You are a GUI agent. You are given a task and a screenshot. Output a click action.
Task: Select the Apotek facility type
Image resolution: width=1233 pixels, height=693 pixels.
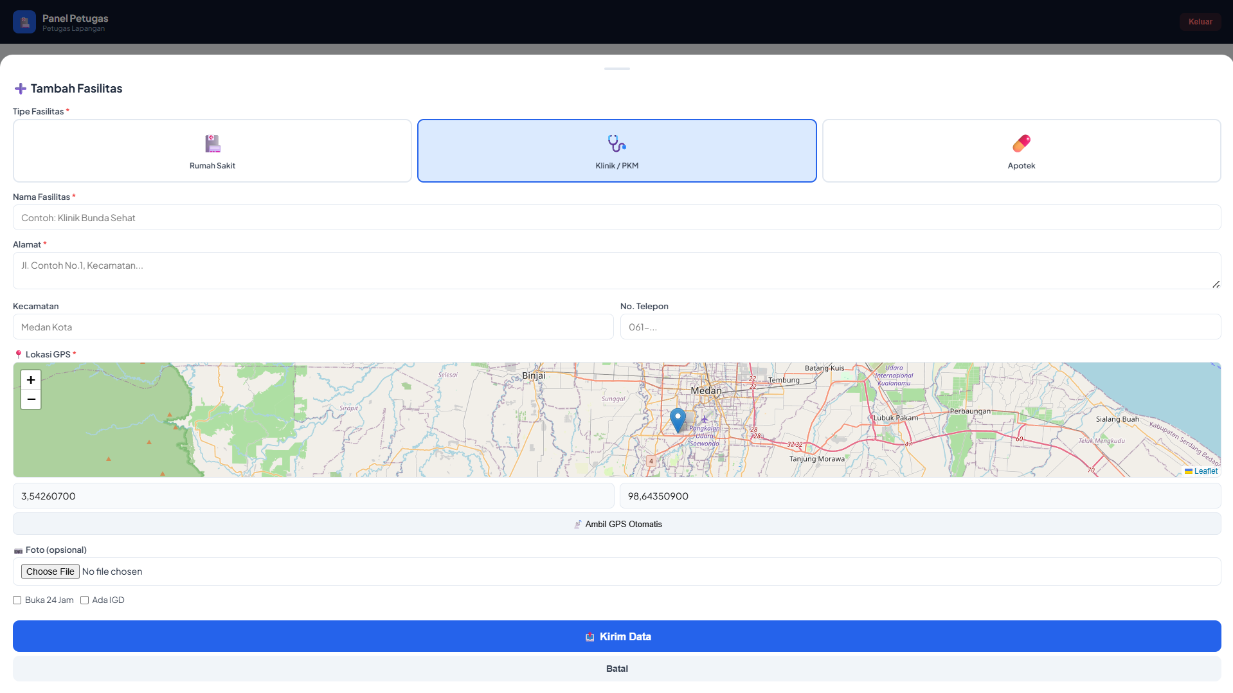point(1022,150)
